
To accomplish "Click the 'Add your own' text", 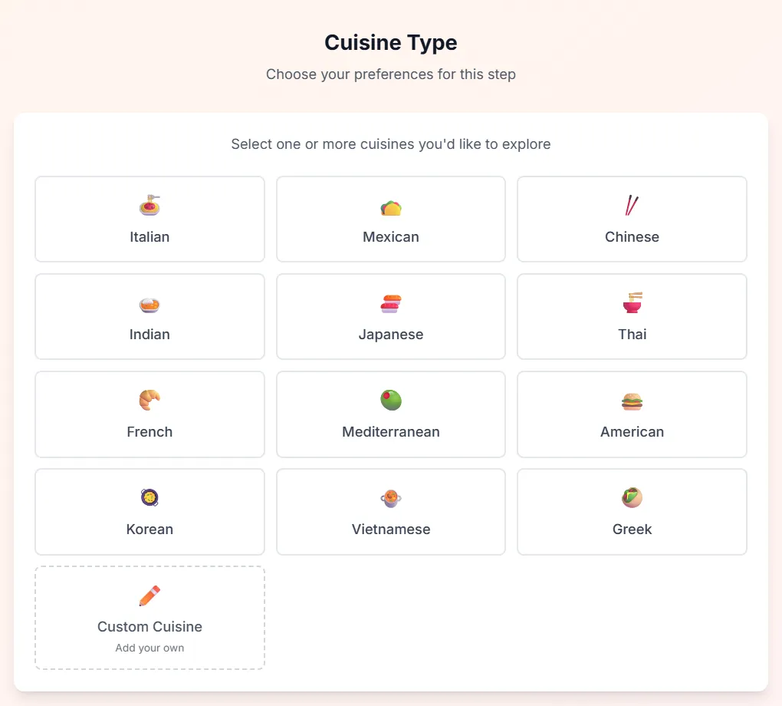I will coord(149,648).
